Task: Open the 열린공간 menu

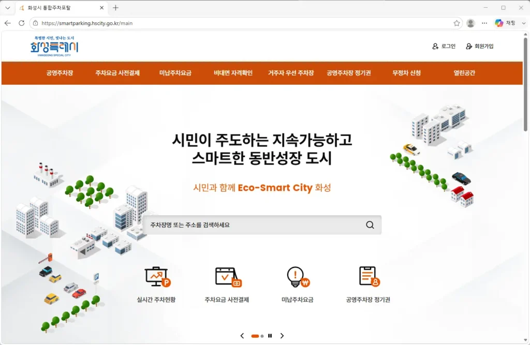Action: [x=464, y=72]
